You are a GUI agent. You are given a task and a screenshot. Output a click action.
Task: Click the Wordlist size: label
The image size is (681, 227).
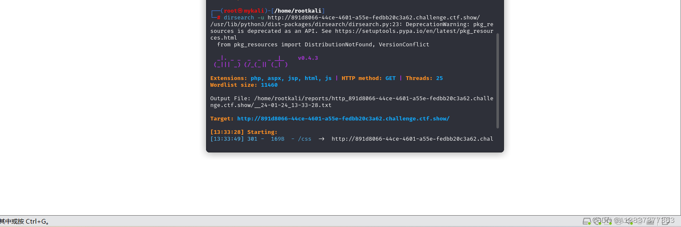pos(234,85)
